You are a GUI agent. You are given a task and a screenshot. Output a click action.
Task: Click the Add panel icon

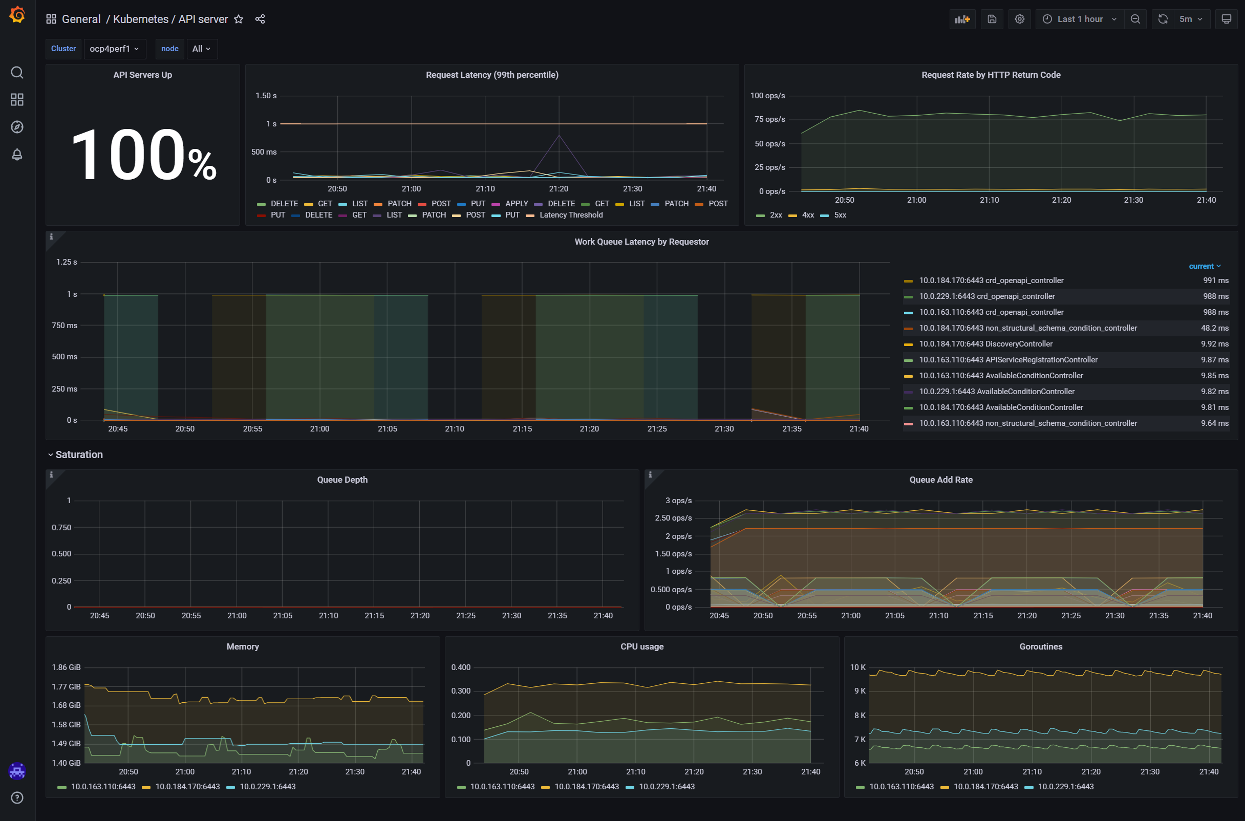coord(962,19)
